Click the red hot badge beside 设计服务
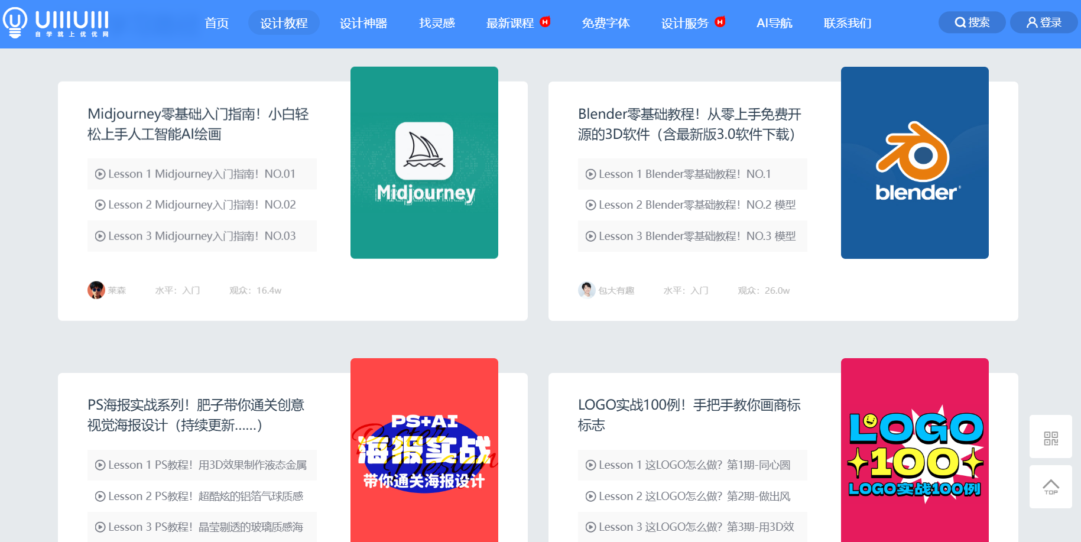 click(720, 22)
